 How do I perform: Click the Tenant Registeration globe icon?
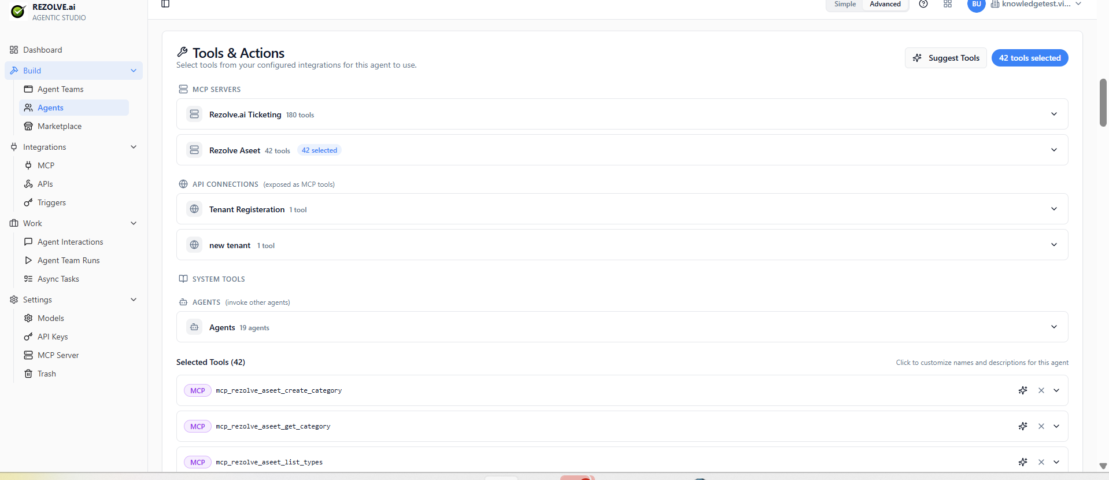coord(194,209)
